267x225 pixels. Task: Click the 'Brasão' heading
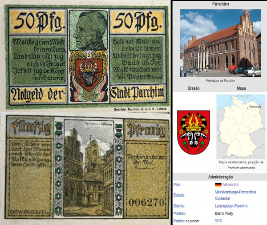pos(194,88)
